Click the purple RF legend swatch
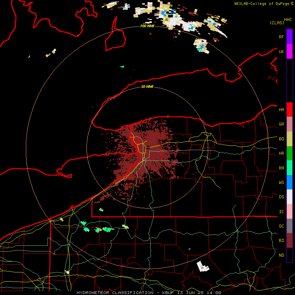Viewport: 295px width, 295px height. tap(289, 37)
